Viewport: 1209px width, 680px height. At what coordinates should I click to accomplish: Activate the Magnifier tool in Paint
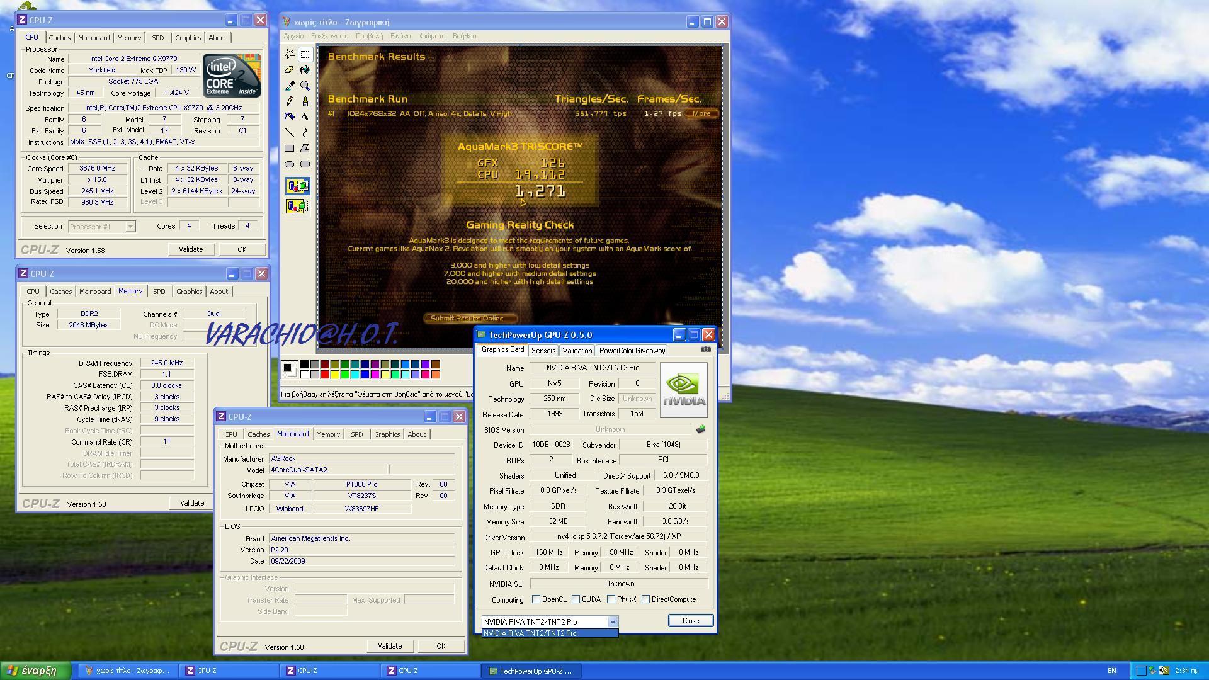305,86
